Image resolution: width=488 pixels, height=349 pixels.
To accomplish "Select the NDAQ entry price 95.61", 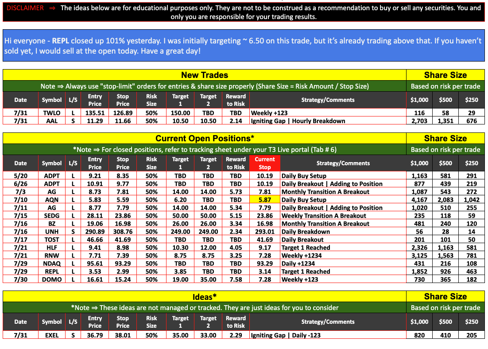I will pyautogui.click(x=95, y=264).
